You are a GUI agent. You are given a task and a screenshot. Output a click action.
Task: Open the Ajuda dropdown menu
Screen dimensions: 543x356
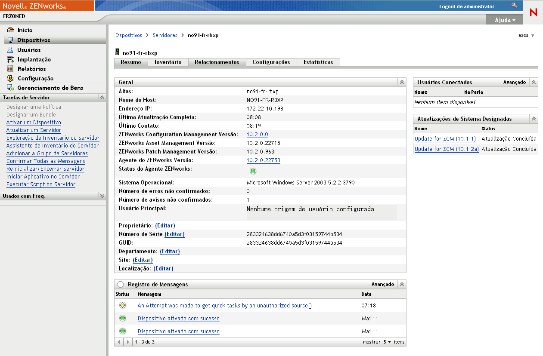coord(505,20)
